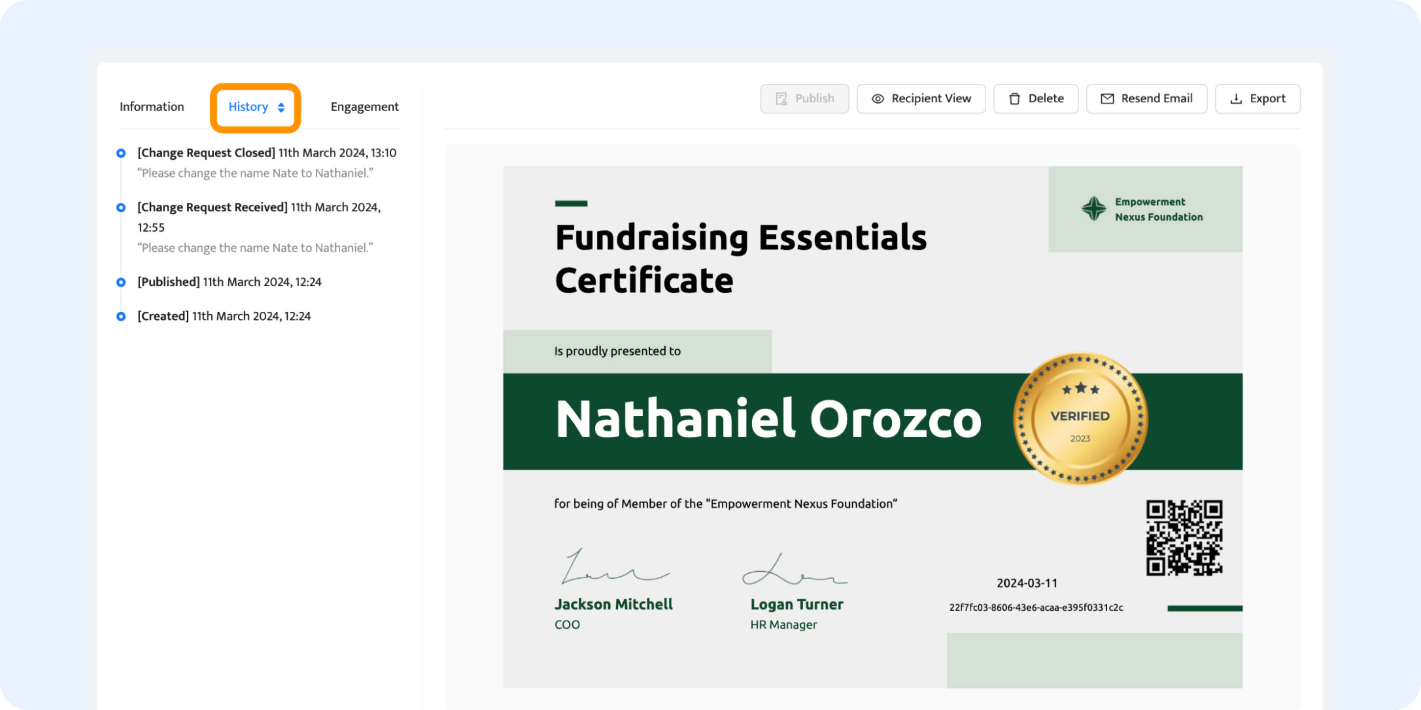
Task: Click the Nathaniel Orozco name on certificate
Action: [x=768, y=420]
